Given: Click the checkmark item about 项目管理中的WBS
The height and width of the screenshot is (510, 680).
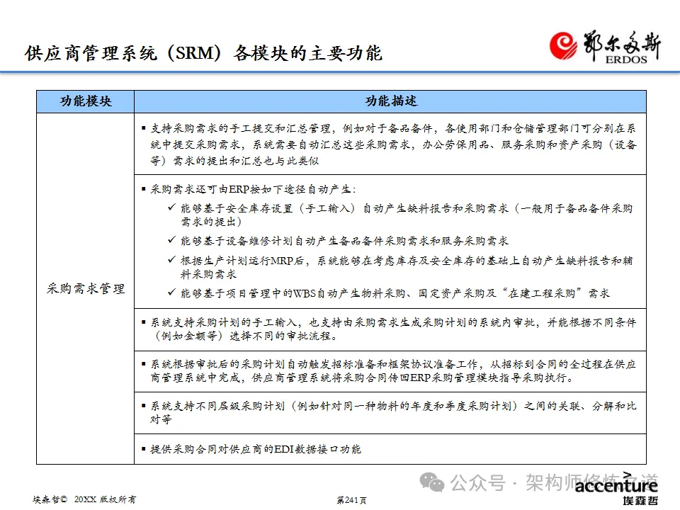Looking at the screenshot, I should 389,293.
